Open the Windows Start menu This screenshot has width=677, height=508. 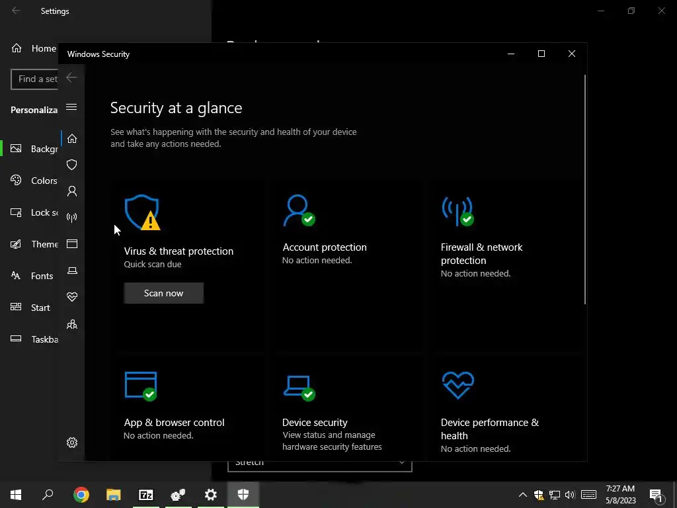(x=16, y=495)
